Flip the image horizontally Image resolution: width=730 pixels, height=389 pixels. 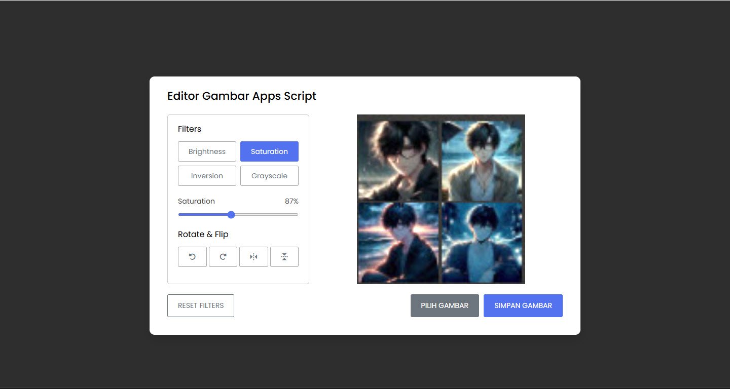click(253, 257)
